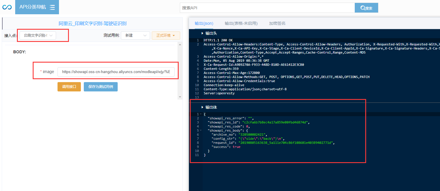Click the archive_no value 320500002421
The width and height of the screenshot is (440, 191).
click(252, 135)
